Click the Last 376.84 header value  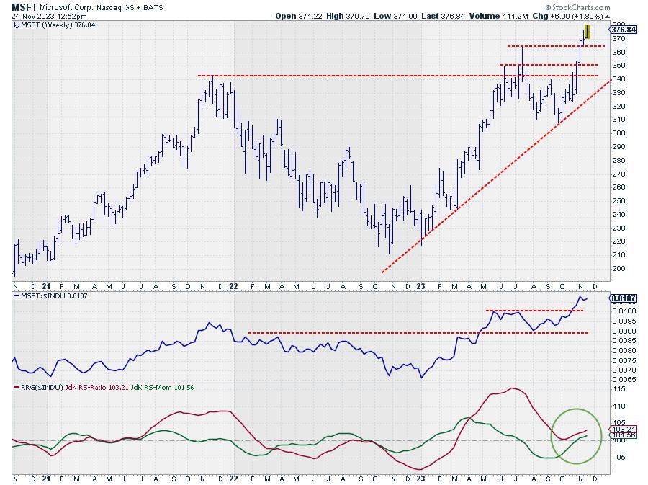(463, 15)
